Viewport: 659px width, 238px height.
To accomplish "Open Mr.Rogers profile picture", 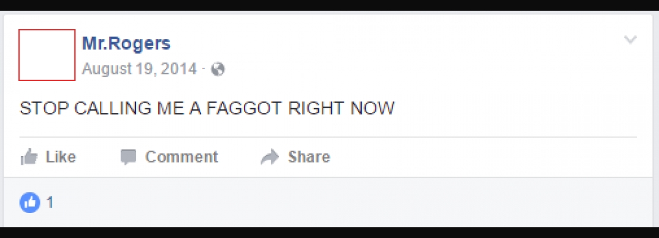I will (47, 55).
